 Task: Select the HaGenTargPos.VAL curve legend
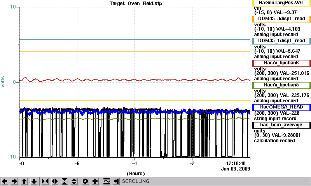pos(281,3)
